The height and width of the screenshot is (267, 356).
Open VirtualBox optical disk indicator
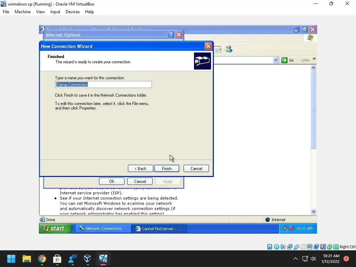coord(276,247)
